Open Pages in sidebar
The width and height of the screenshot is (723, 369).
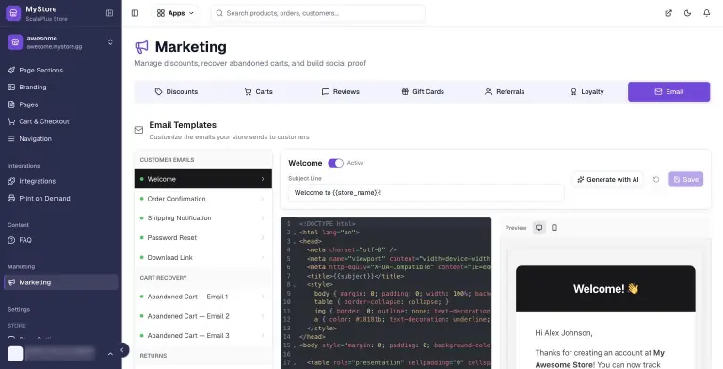click(x=61, y=104)
